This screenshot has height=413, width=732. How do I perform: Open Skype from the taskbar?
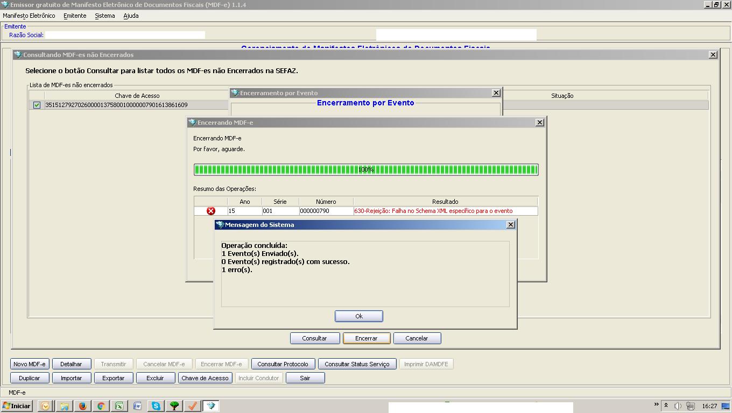[x=156, y=406]
